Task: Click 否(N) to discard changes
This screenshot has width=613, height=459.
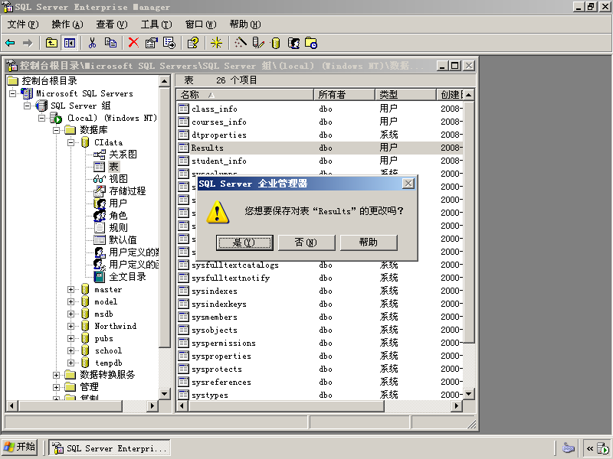Action: pyautogui.click(x=306, y=243)
